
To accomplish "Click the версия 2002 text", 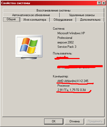I will 66,42.
